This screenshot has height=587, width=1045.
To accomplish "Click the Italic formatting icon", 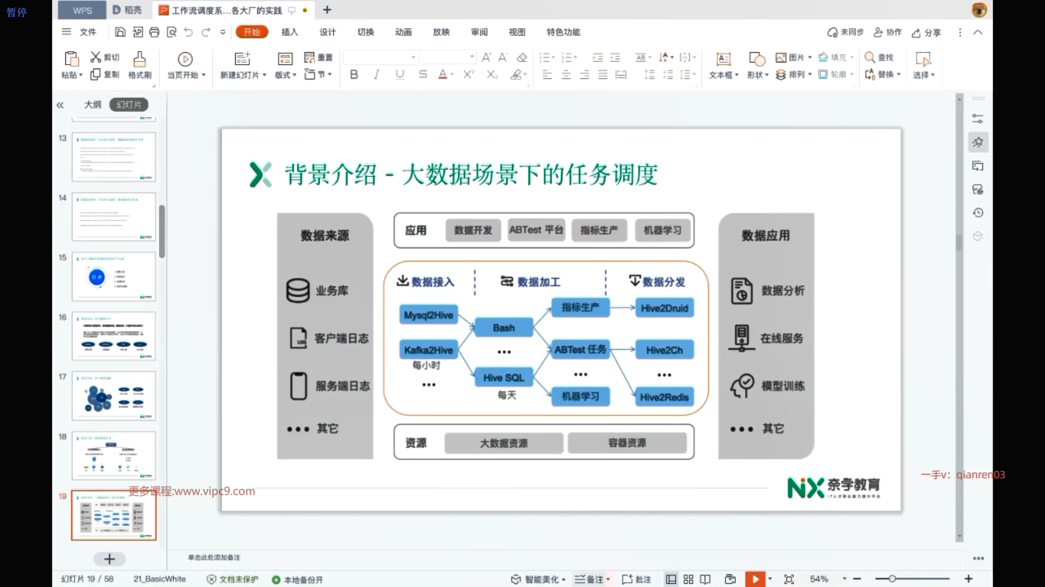I will click(x=377, y=74).
